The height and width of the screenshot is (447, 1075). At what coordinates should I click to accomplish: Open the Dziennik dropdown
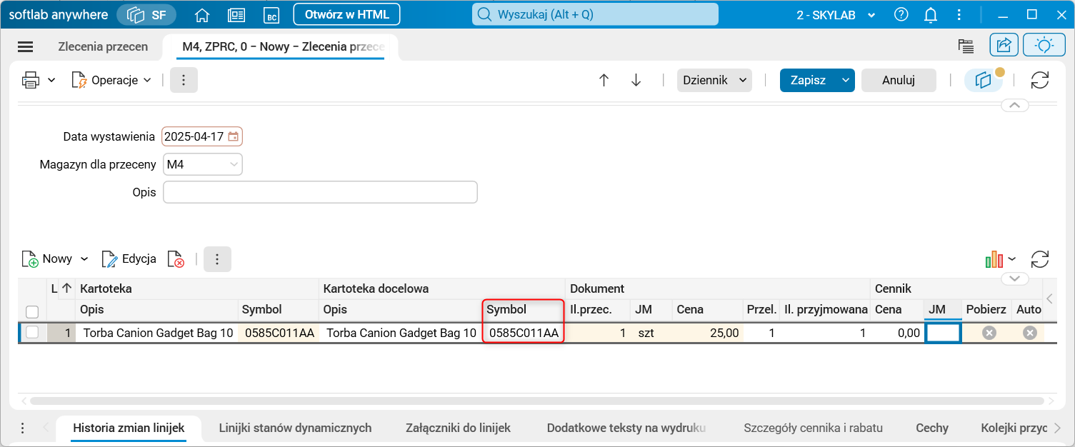(714, 80)
